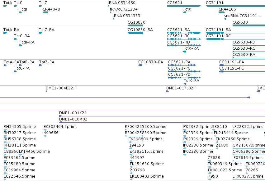This screenshot has height=181, width=265.
Task: Select CG31191-PC protein feature
Action: pyautogui.click(x=242, y=71)
